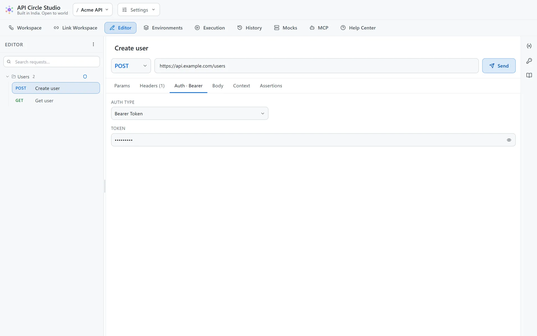Screen dimensions: 537x336
Task: Go to Workspace section
Action: pos(25,28)
